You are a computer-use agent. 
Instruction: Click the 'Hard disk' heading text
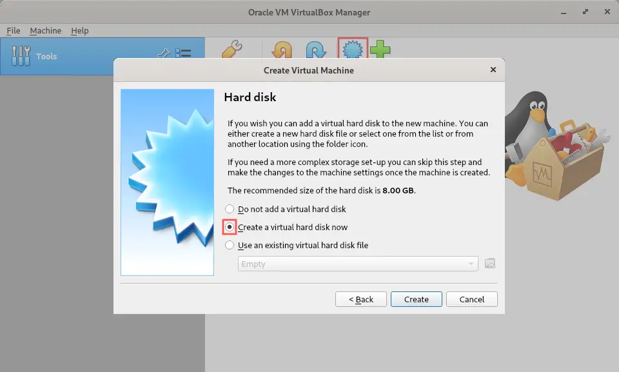[x=250, y=97]
